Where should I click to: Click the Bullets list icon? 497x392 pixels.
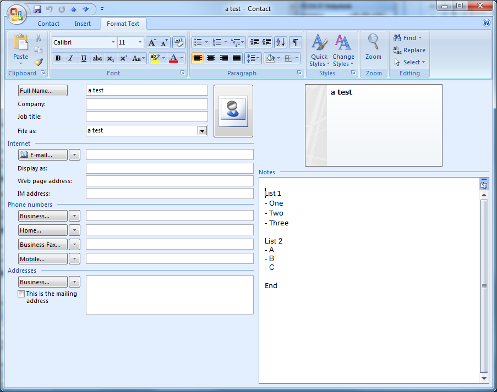click(198, 42)
